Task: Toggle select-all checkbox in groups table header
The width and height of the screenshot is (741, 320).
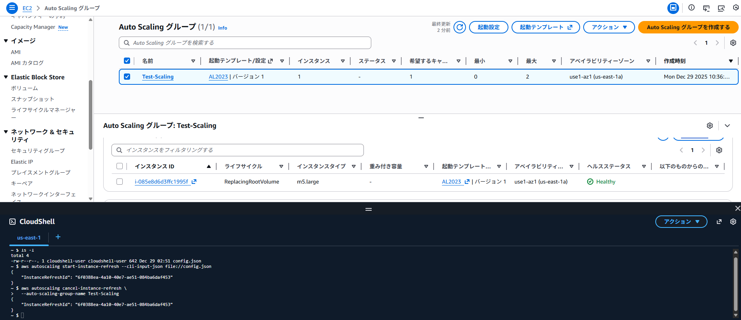Action: (x=127, y=61)
